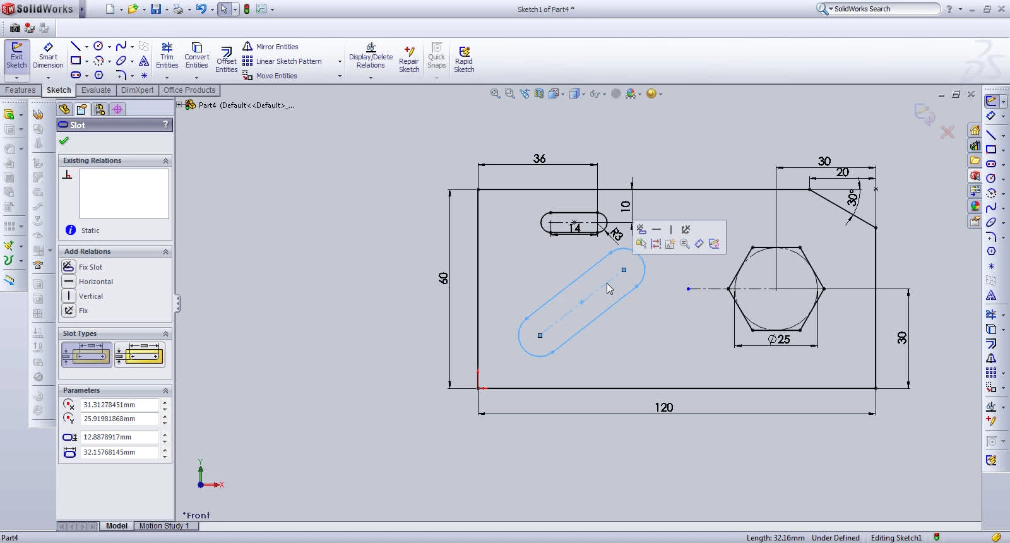The image size is (1010, 543).
Task: Open the Model tab at bottom
Action: pos(117,525)
